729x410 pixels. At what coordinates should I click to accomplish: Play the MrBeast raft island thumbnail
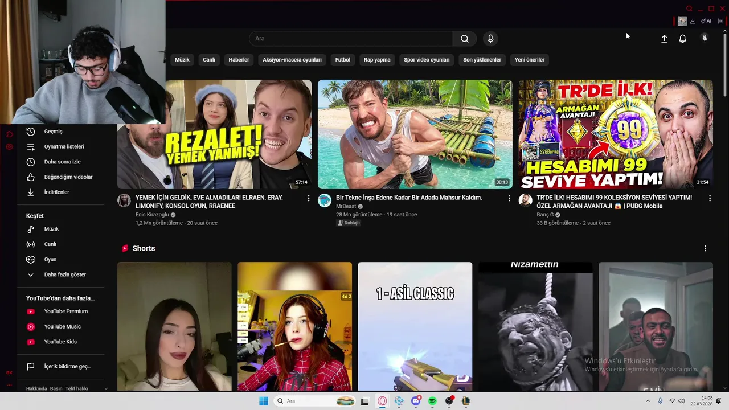pyautogui.click(x=415, y=134)
